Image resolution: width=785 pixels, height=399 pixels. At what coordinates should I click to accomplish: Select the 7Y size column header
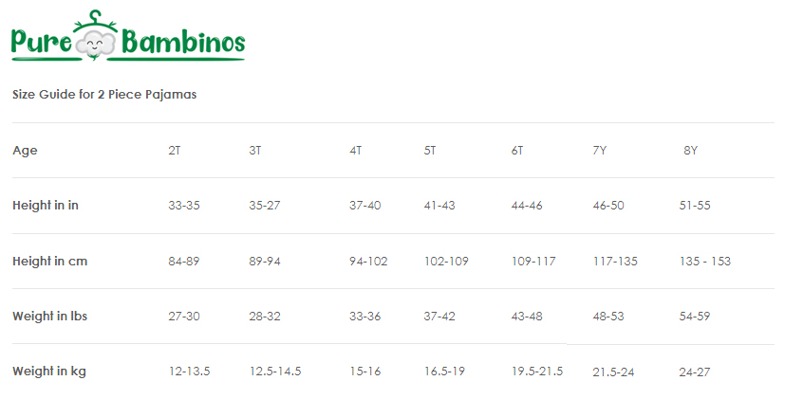pyautogui.click(x=599, y=151)
